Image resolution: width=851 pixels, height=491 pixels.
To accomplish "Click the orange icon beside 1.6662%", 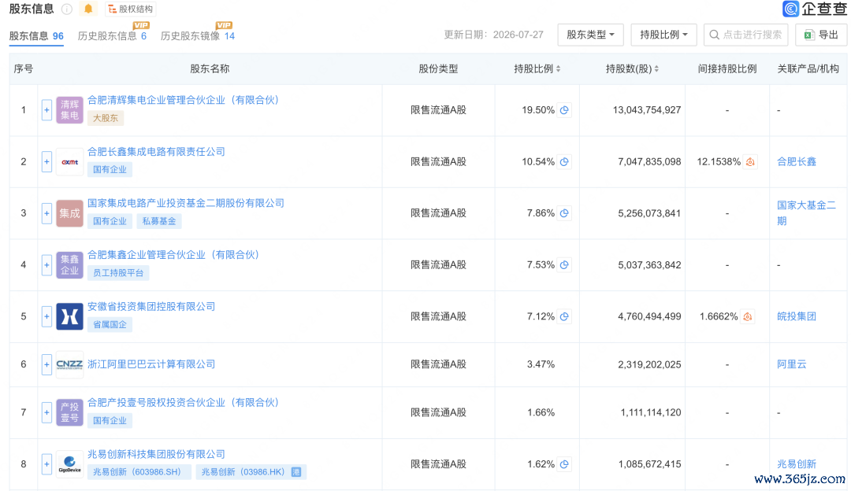I will pyautogui.click(x=747, y=316).
